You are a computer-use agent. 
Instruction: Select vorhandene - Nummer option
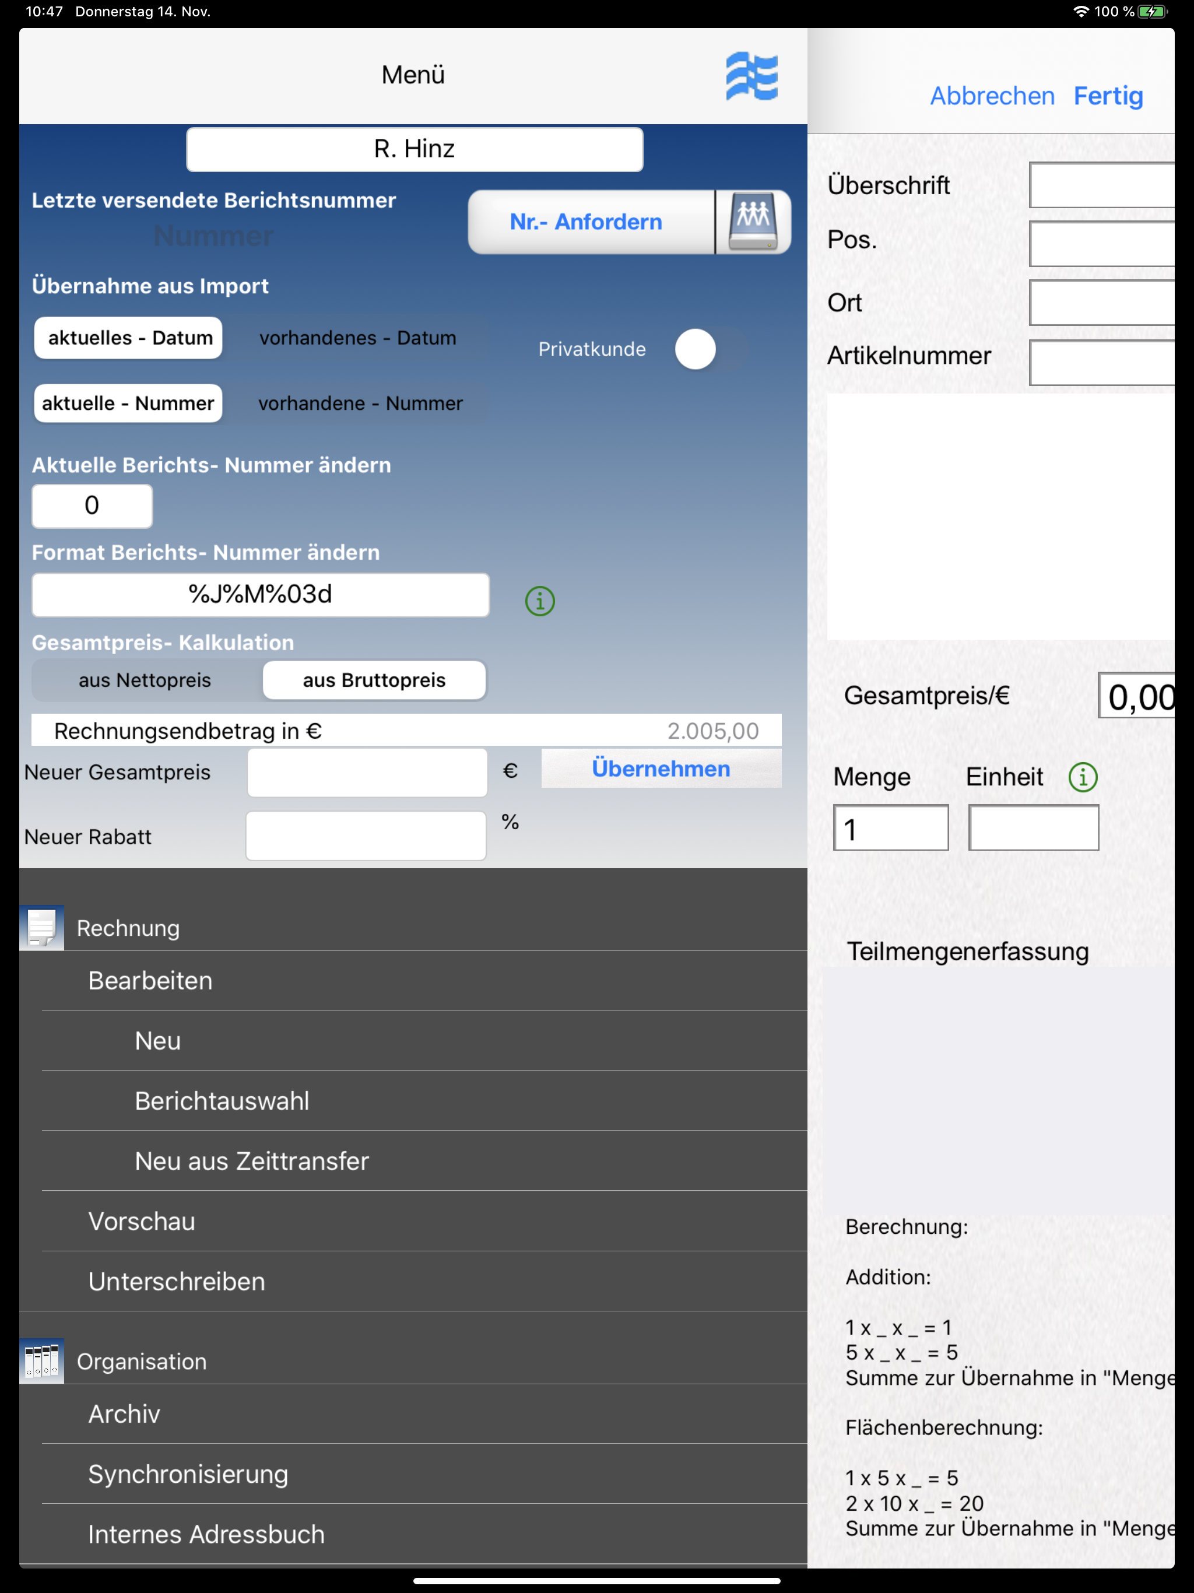[x=360, y=403]
